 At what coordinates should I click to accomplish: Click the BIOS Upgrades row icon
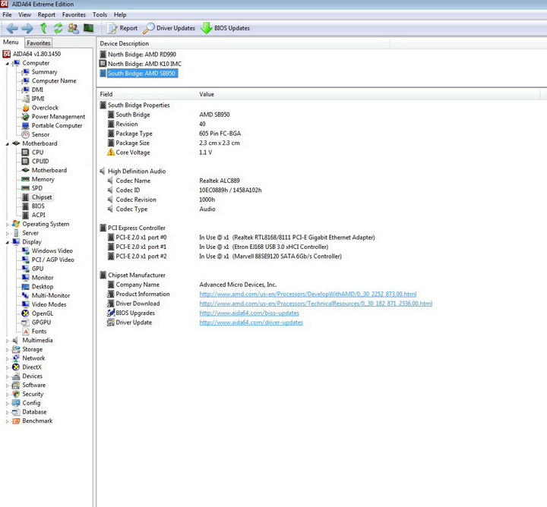pos(111,313)
